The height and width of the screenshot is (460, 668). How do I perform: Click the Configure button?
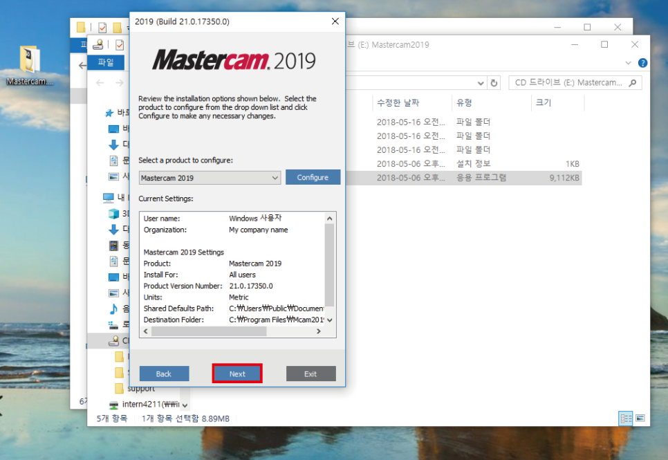coord(313,177)
